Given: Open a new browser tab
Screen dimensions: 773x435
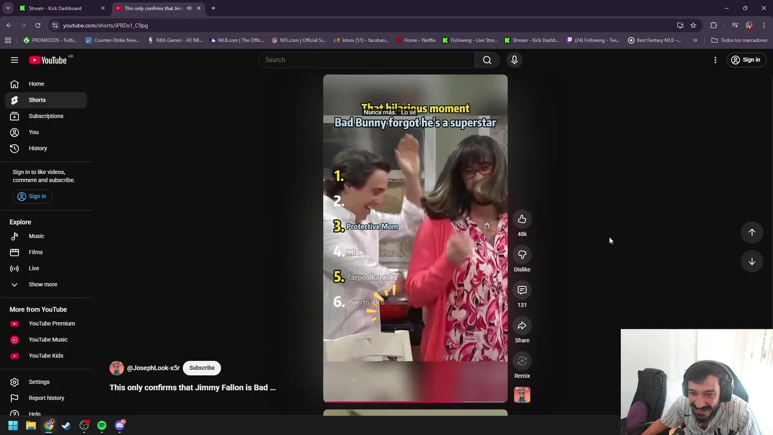Looking at the screenshot, I should click(x=213, y=8).
